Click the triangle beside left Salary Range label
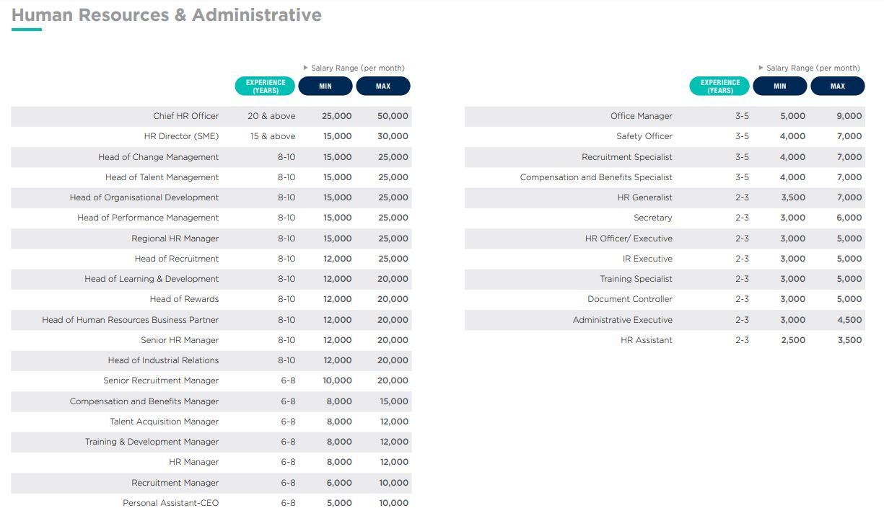This screenshot has height=521, width=884. pos(306,68)
